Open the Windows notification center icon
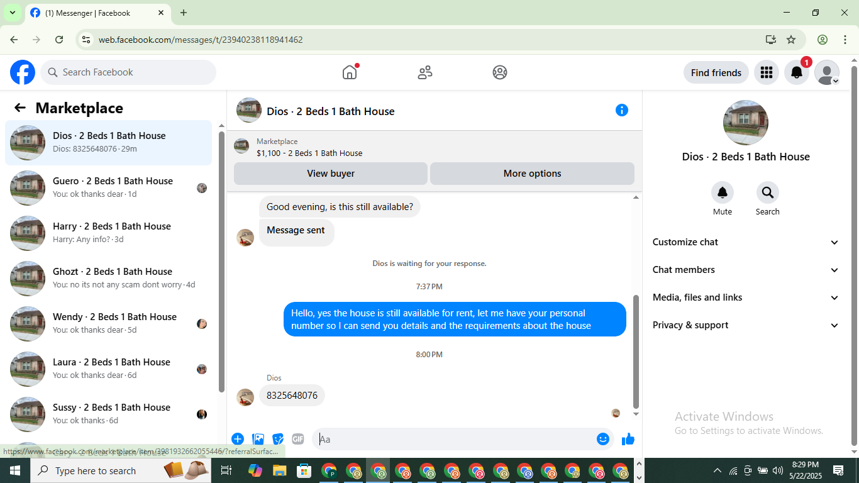Image resolution: width=859 pixels, height=483 pixels. coord(838,470)
